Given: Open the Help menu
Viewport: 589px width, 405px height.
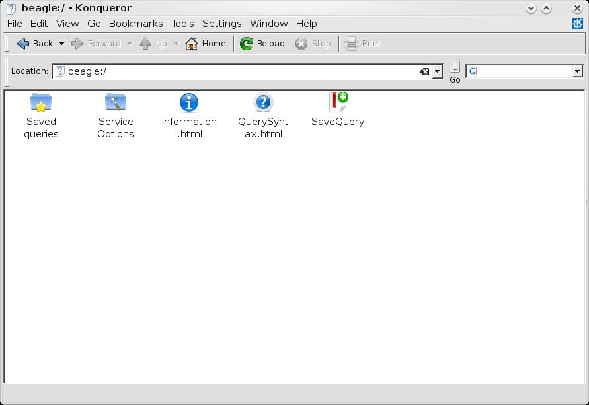Looking at the screenshot, I should coord(306,24).
